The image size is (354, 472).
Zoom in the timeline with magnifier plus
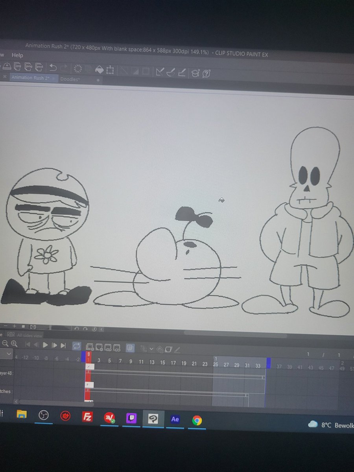[14, 345]
